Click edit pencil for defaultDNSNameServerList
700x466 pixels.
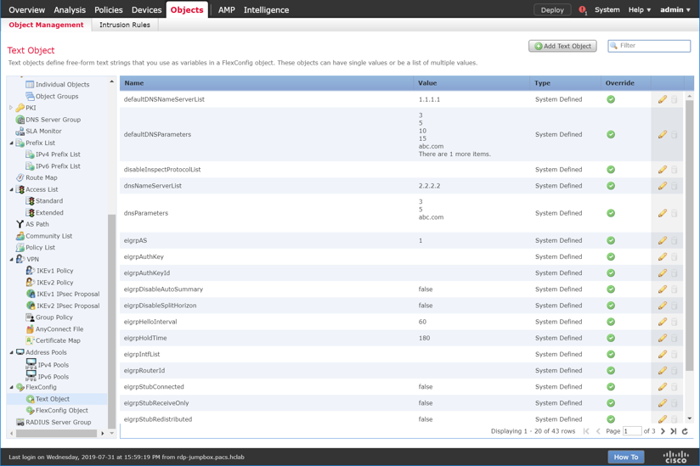[x=662, y=99]
